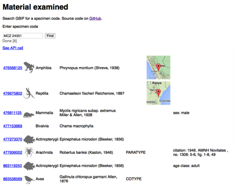Open occurrence link 863538569
Viewport: 234px width, 191px height.
point(13,179)
